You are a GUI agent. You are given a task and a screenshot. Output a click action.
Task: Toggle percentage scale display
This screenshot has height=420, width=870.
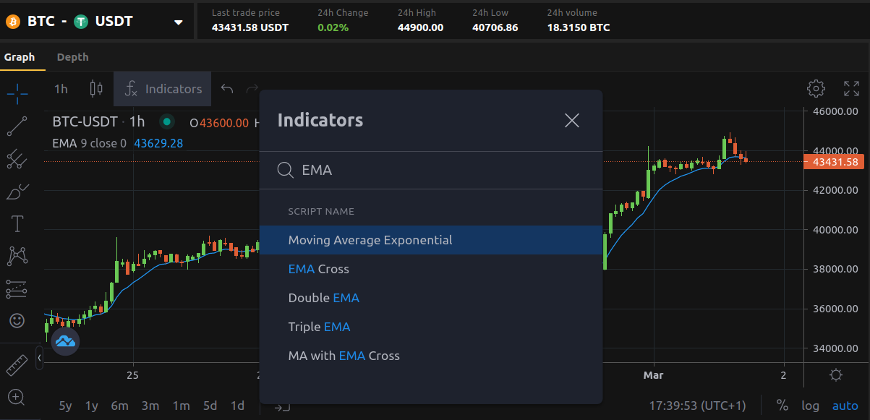click(782, 406)
